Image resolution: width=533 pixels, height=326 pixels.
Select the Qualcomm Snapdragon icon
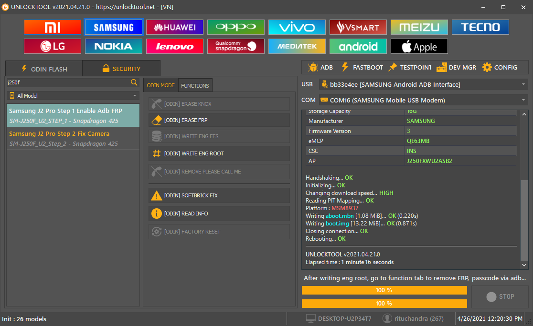[x=235, y=46]
